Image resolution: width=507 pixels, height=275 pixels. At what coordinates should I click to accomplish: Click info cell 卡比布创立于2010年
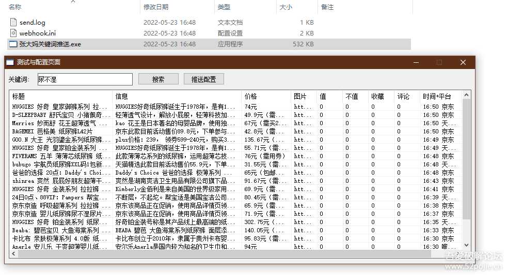175,238
